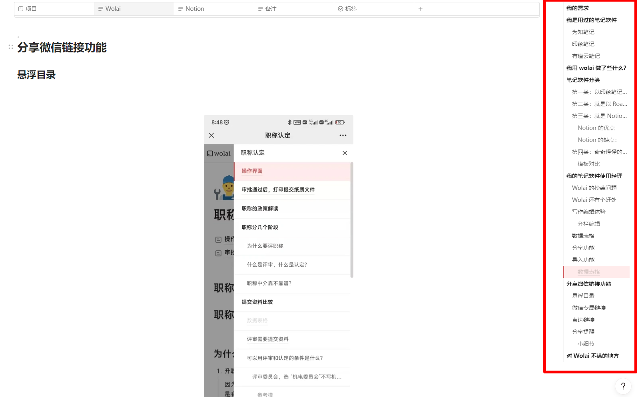
Task: Select 悬浮目录 entry in the right outline
Action: click(583, 296)
